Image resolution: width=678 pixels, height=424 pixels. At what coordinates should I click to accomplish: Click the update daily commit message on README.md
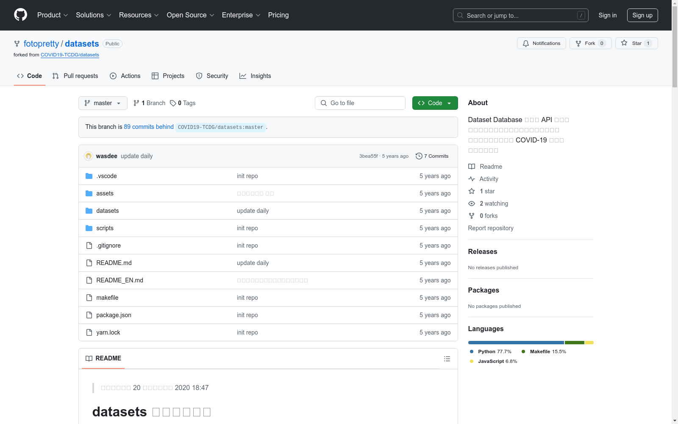click(x=253, y=263)
